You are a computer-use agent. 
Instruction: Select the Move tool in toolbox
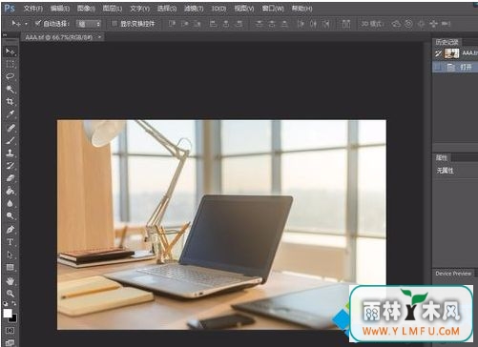pos(10,51)
